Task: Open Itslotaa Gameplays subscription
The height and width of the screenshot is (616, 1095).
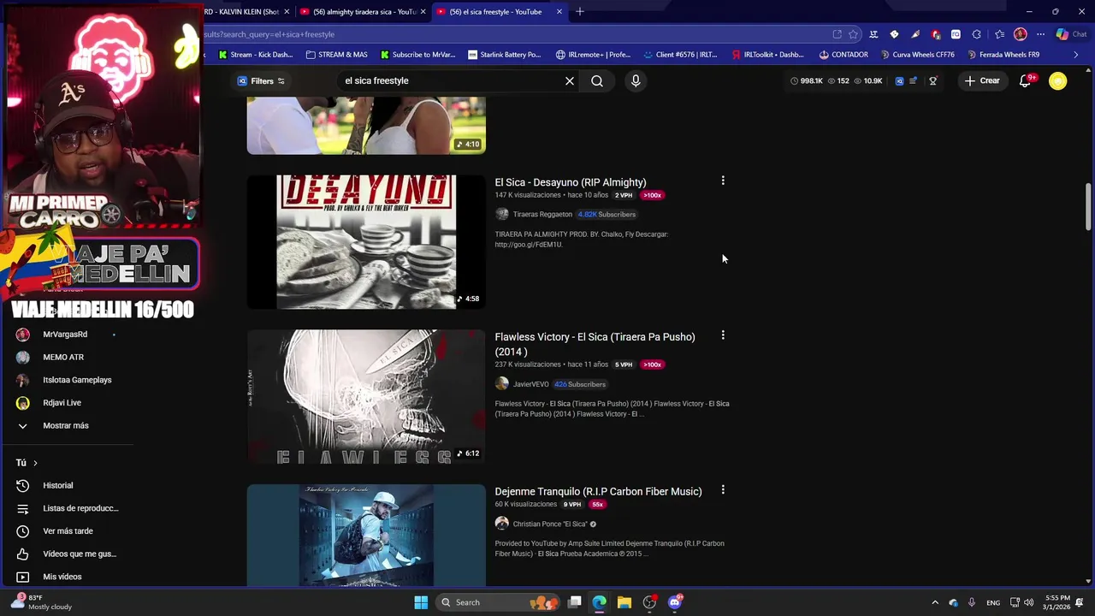Action: pos(77,380)
